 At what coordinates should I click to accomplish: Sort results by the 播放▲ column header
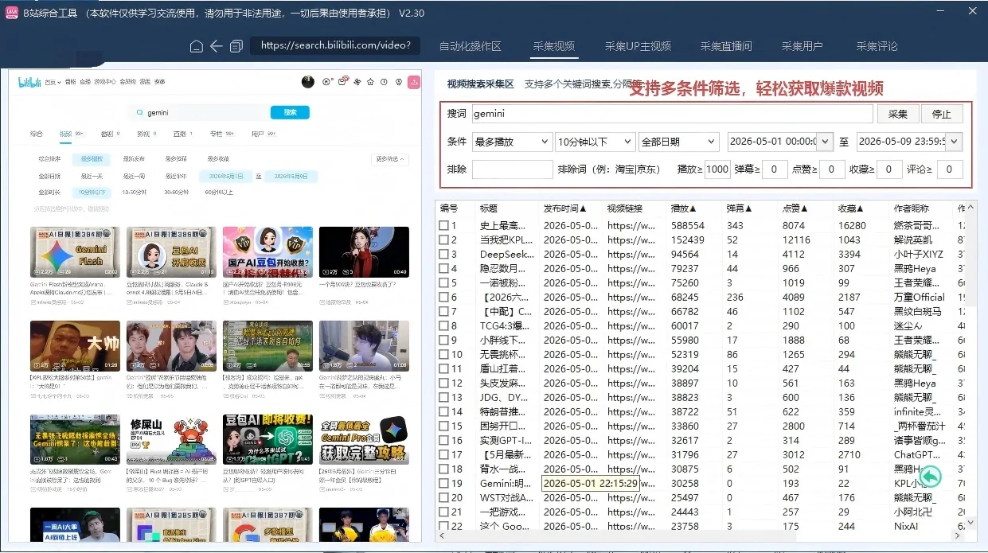click(x=685, y=208)
